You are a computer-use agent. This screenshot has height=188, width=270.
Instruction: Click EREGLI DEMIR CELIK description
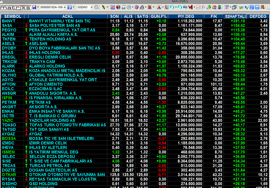coord(50,57)
